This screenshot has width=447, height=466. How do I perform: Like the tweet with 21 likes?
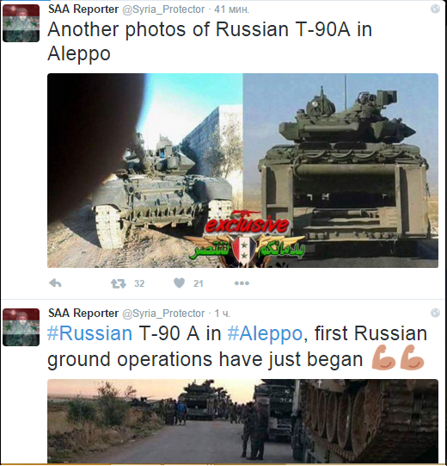[x=179, y=283]
